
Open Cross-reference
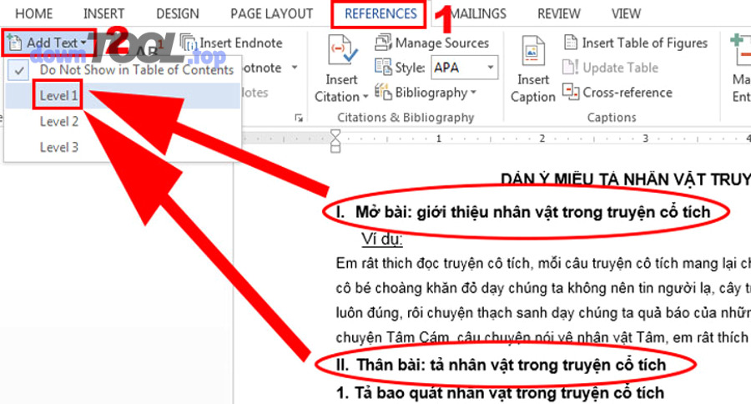click(x=628, y=93)
